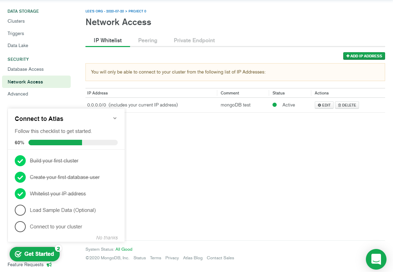Open the Connect to your cluster step

click(x=56, y=227)
